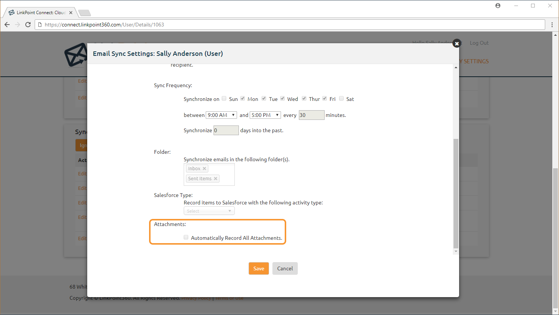Uncheck the Mon sync checkbox
559x315 pixels.
[x=243, y=98]
